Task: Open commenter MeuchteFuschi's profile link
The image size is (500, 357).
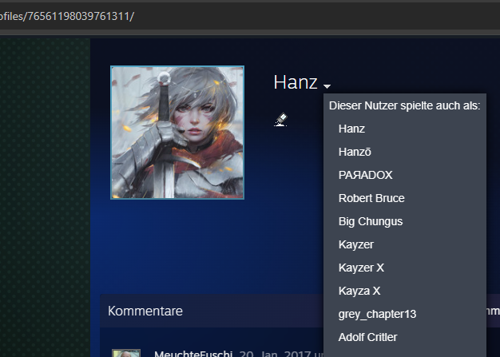Action: pos(193,353)
